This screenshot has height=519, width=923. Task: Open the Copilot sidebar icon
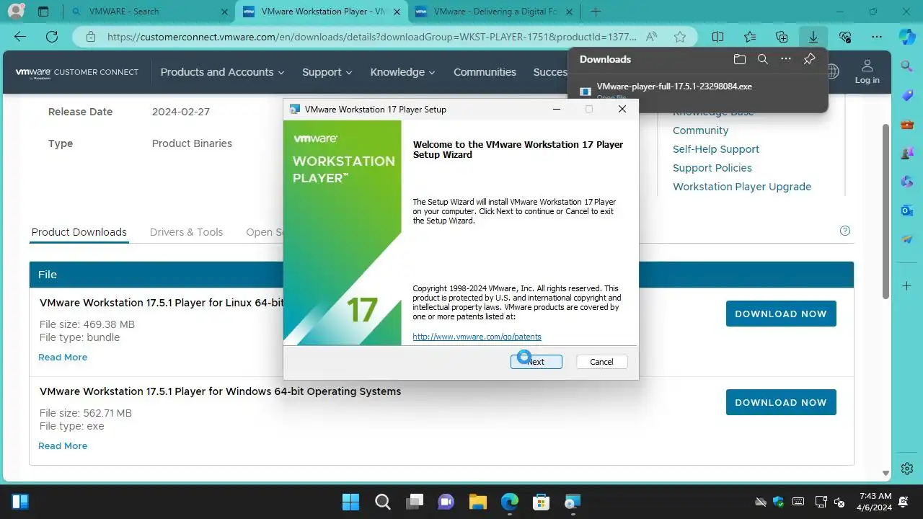point(907,37)
